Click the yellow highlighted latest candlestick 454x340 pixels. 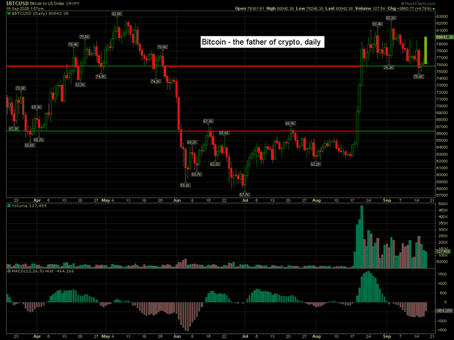(426, 50)
